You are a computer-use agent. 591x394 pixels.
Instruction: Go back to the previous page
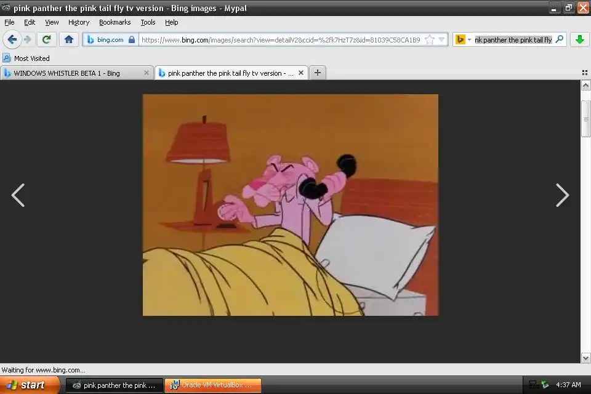tap(12, 39)
